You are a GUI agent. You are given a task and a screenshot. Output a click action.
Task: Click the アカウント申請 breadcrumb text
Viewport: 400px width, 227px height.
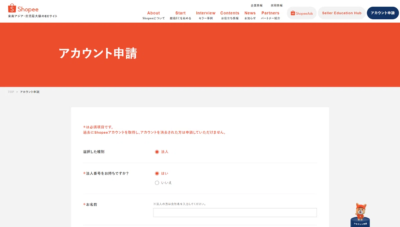click(30, 92)
